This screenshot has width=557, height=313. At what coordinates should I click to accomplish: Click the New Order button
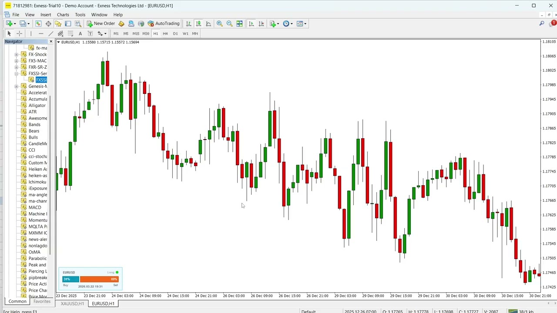coord(101,23)
